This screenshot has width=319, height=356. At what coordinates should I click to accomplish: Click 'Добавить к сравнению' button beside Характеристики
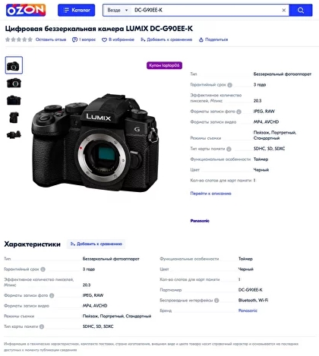coord(96,244)
